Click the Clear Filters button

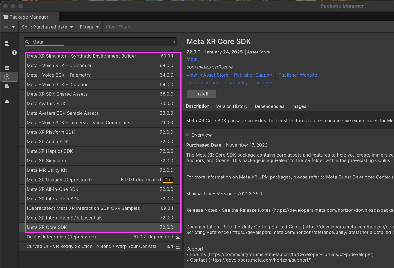point(119,27)
